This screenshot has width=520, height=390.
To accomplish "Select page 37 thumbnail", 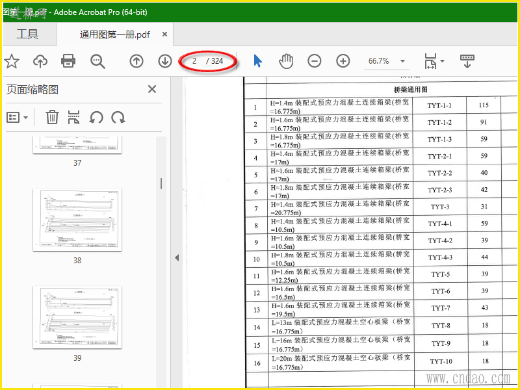I will point(77,145).
